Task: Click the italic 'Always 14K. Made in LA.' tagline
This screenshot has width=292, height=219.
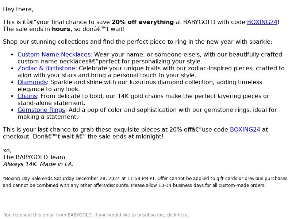Action: [x=38, y=164]
